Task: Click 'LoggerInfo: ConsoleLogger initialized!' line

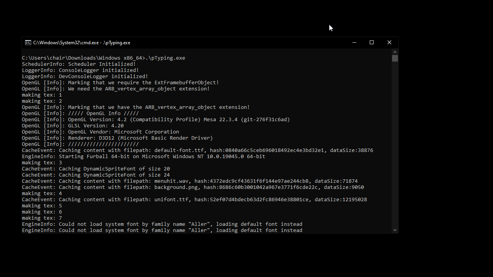Action: coord(80,70)
